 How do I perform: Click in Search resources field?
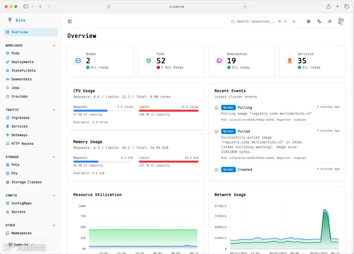259,21
